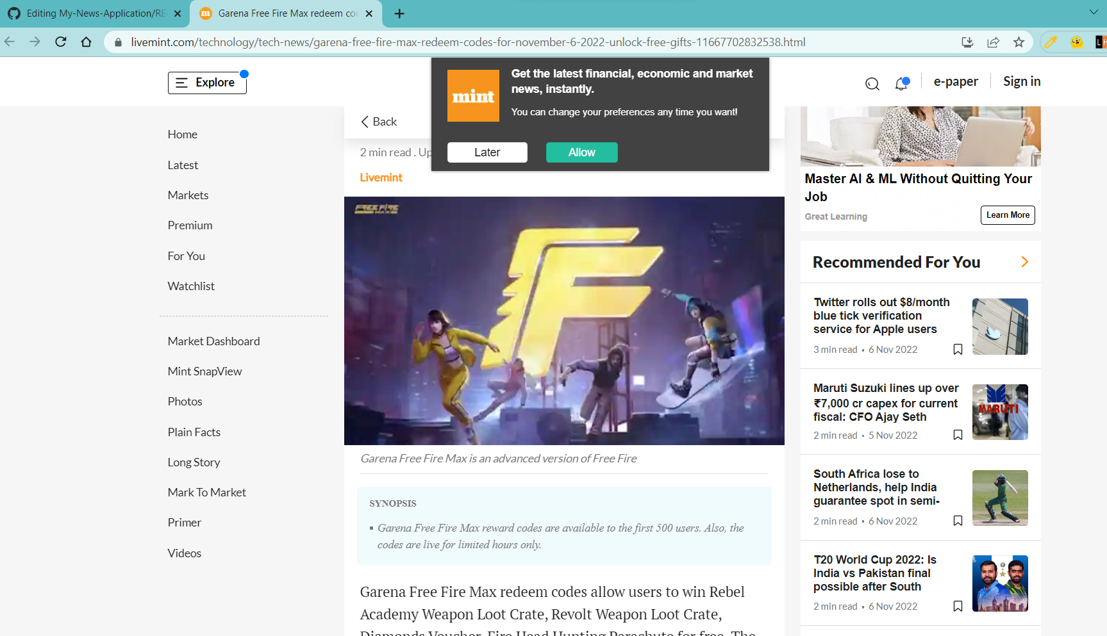Viewport: 1107px width, 636px height.
Task: Open the Explore menu
Action: click(x=206, y=82)
